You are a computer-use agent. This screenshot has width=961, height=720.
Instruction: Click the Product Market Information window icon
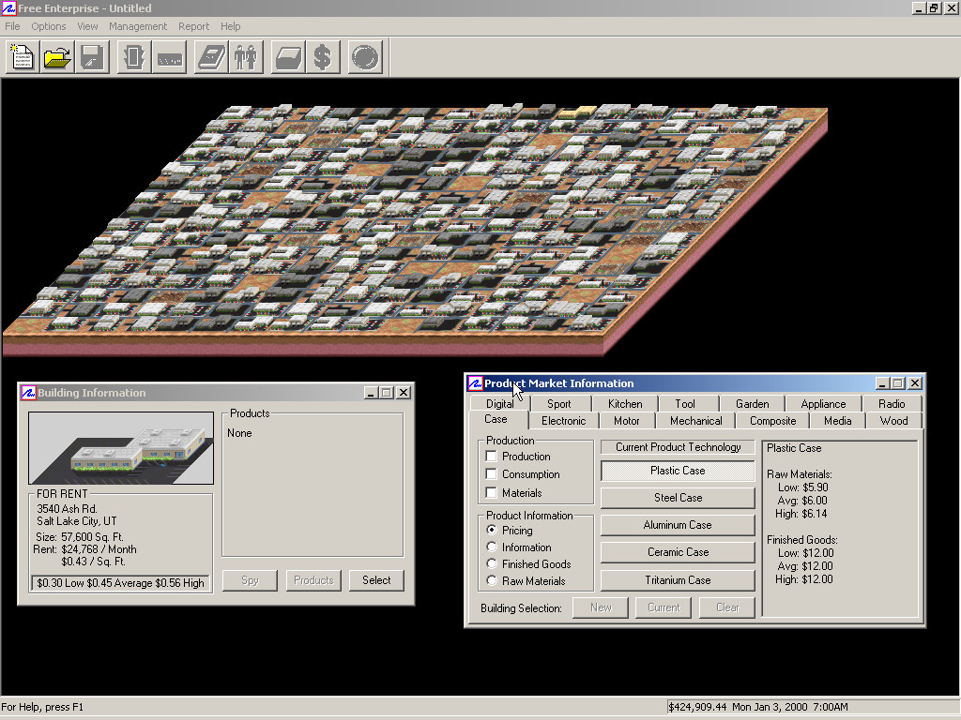coord(474,383)
